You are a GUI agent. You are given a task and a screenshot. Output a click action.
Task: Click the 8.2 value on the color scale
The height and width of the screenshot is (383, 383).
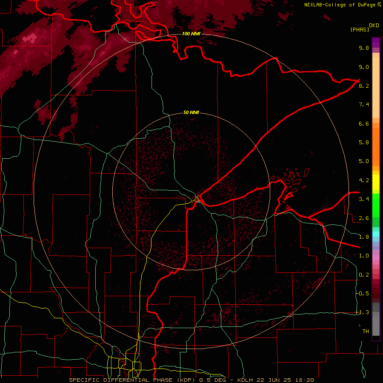point(364,86)
